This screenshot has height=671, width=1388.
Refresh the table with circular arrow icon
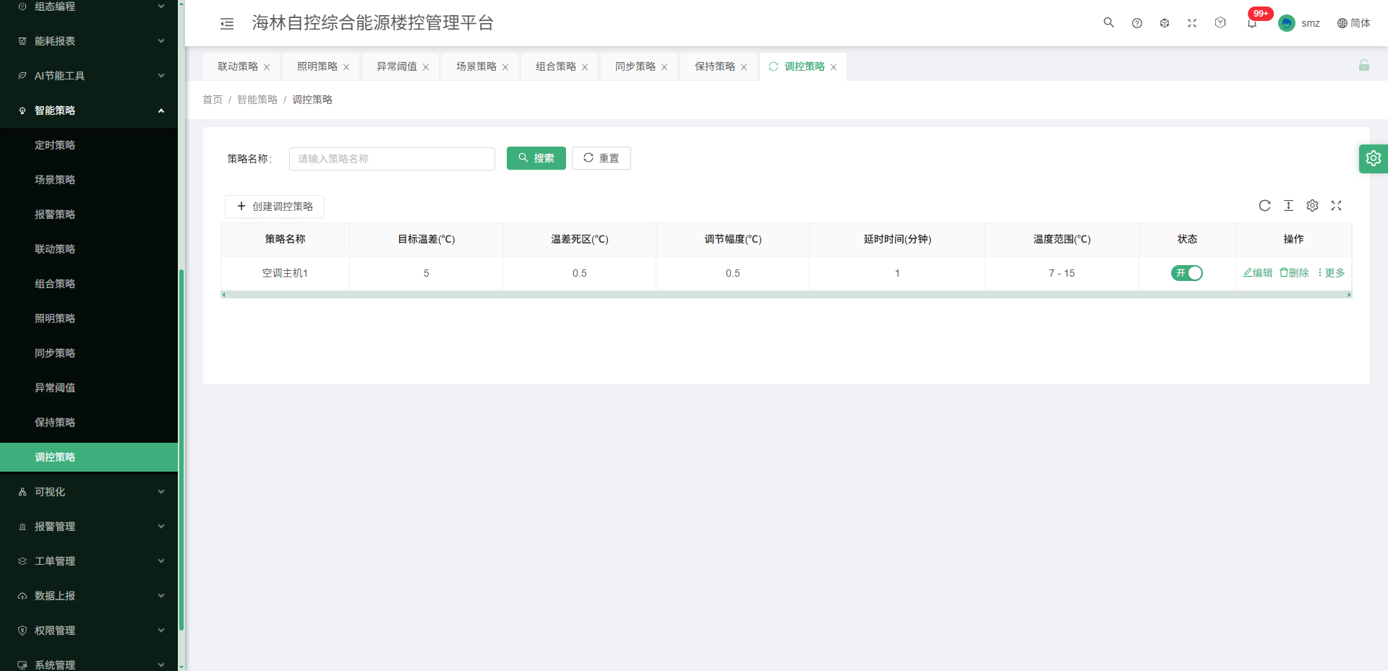1264,206
